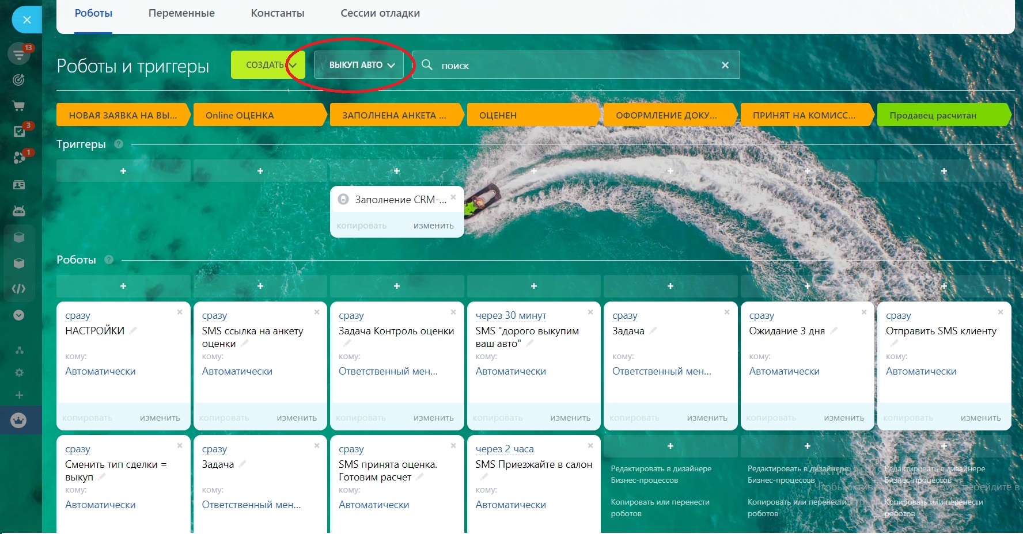The image size is (1023, 534).
Task: Clear the search field with its X
Action: (x=725, y=65)
